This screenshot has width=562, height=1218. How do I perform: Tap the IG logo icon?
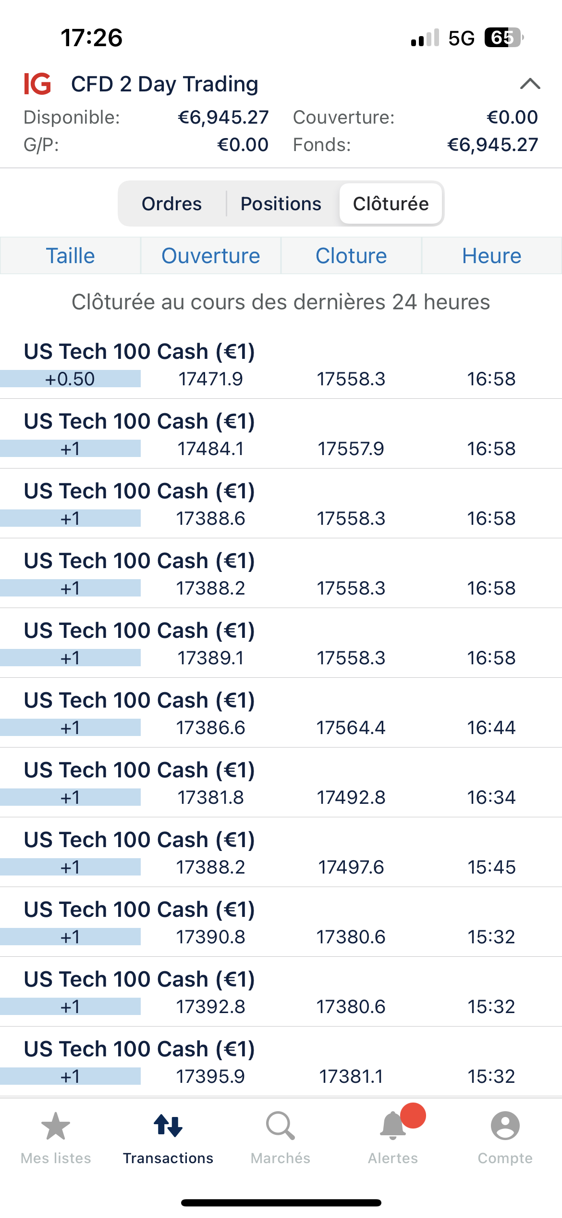coord(37,84)
